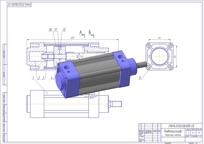Click section mark letter 'Б'

90,32
